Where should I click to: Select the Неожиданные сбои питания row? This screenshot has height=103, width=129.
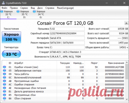click(x=64, y=88)
